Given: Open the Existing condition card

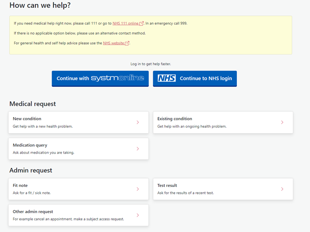Looking at the screenshot, I should [x=223, y=122].
